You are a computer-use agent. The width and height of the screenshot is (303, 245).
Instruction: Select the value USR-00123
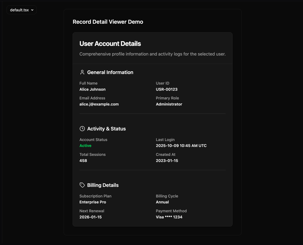167,89
